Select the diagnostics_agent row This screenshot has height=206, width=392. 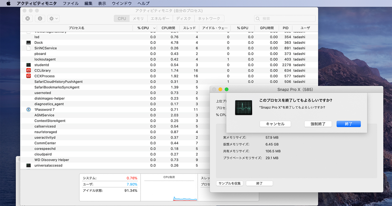pos(115,104)
